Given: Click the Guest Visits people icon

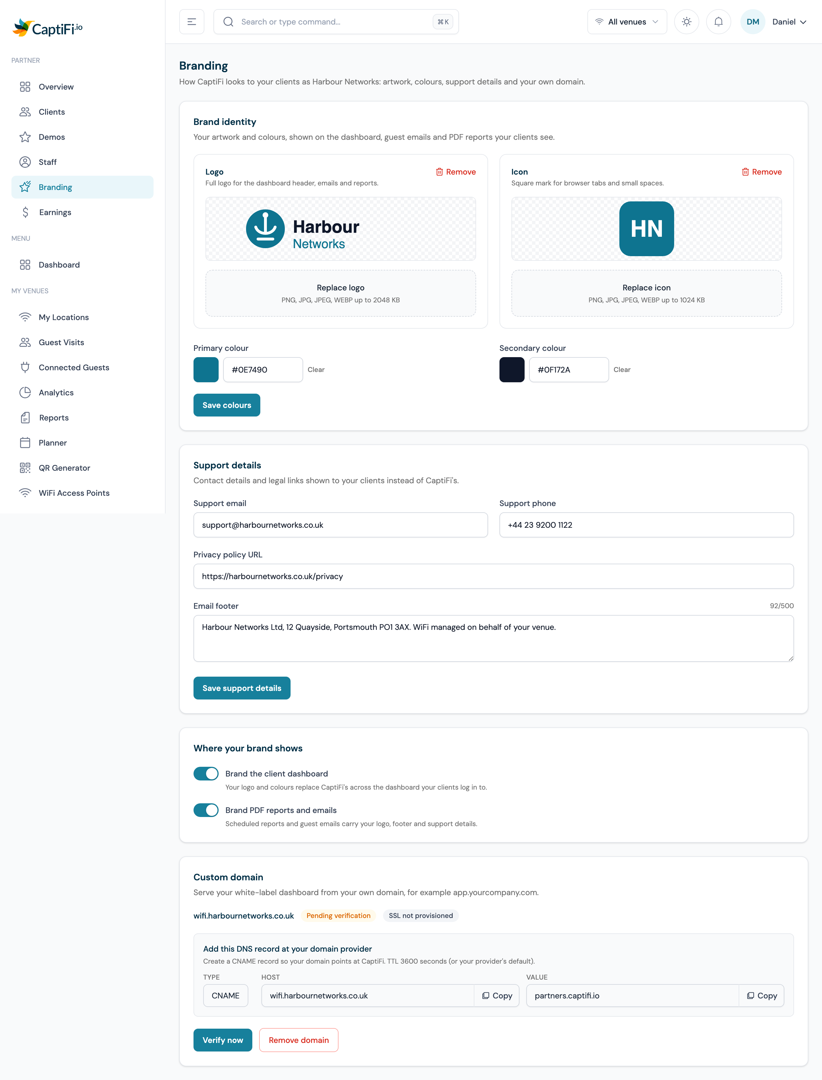Looking at the screenshot, I should coord(25,342).
